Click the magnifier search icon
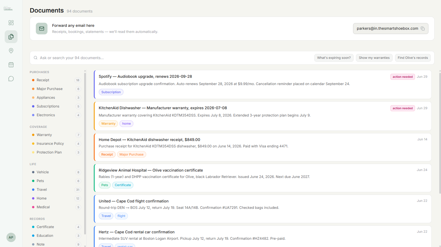This screenshot has height=247, width=441. [x=36, y=58]
